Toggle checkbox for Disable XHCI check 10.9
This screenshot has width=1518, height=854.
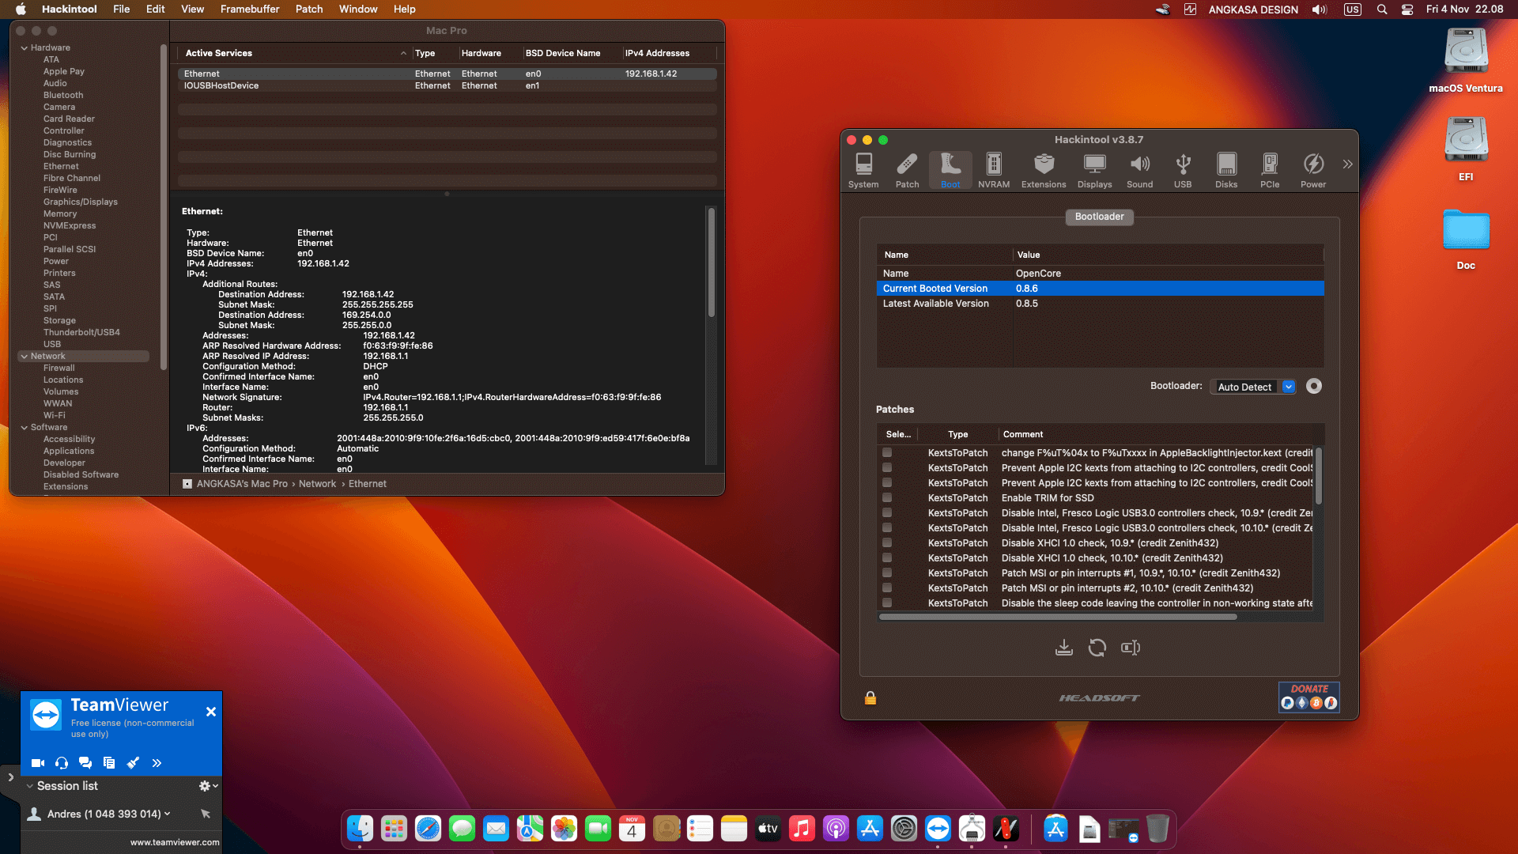887,542
